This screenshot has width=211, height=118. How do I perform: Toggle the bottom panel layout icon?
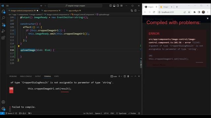(x=114, y=6)
